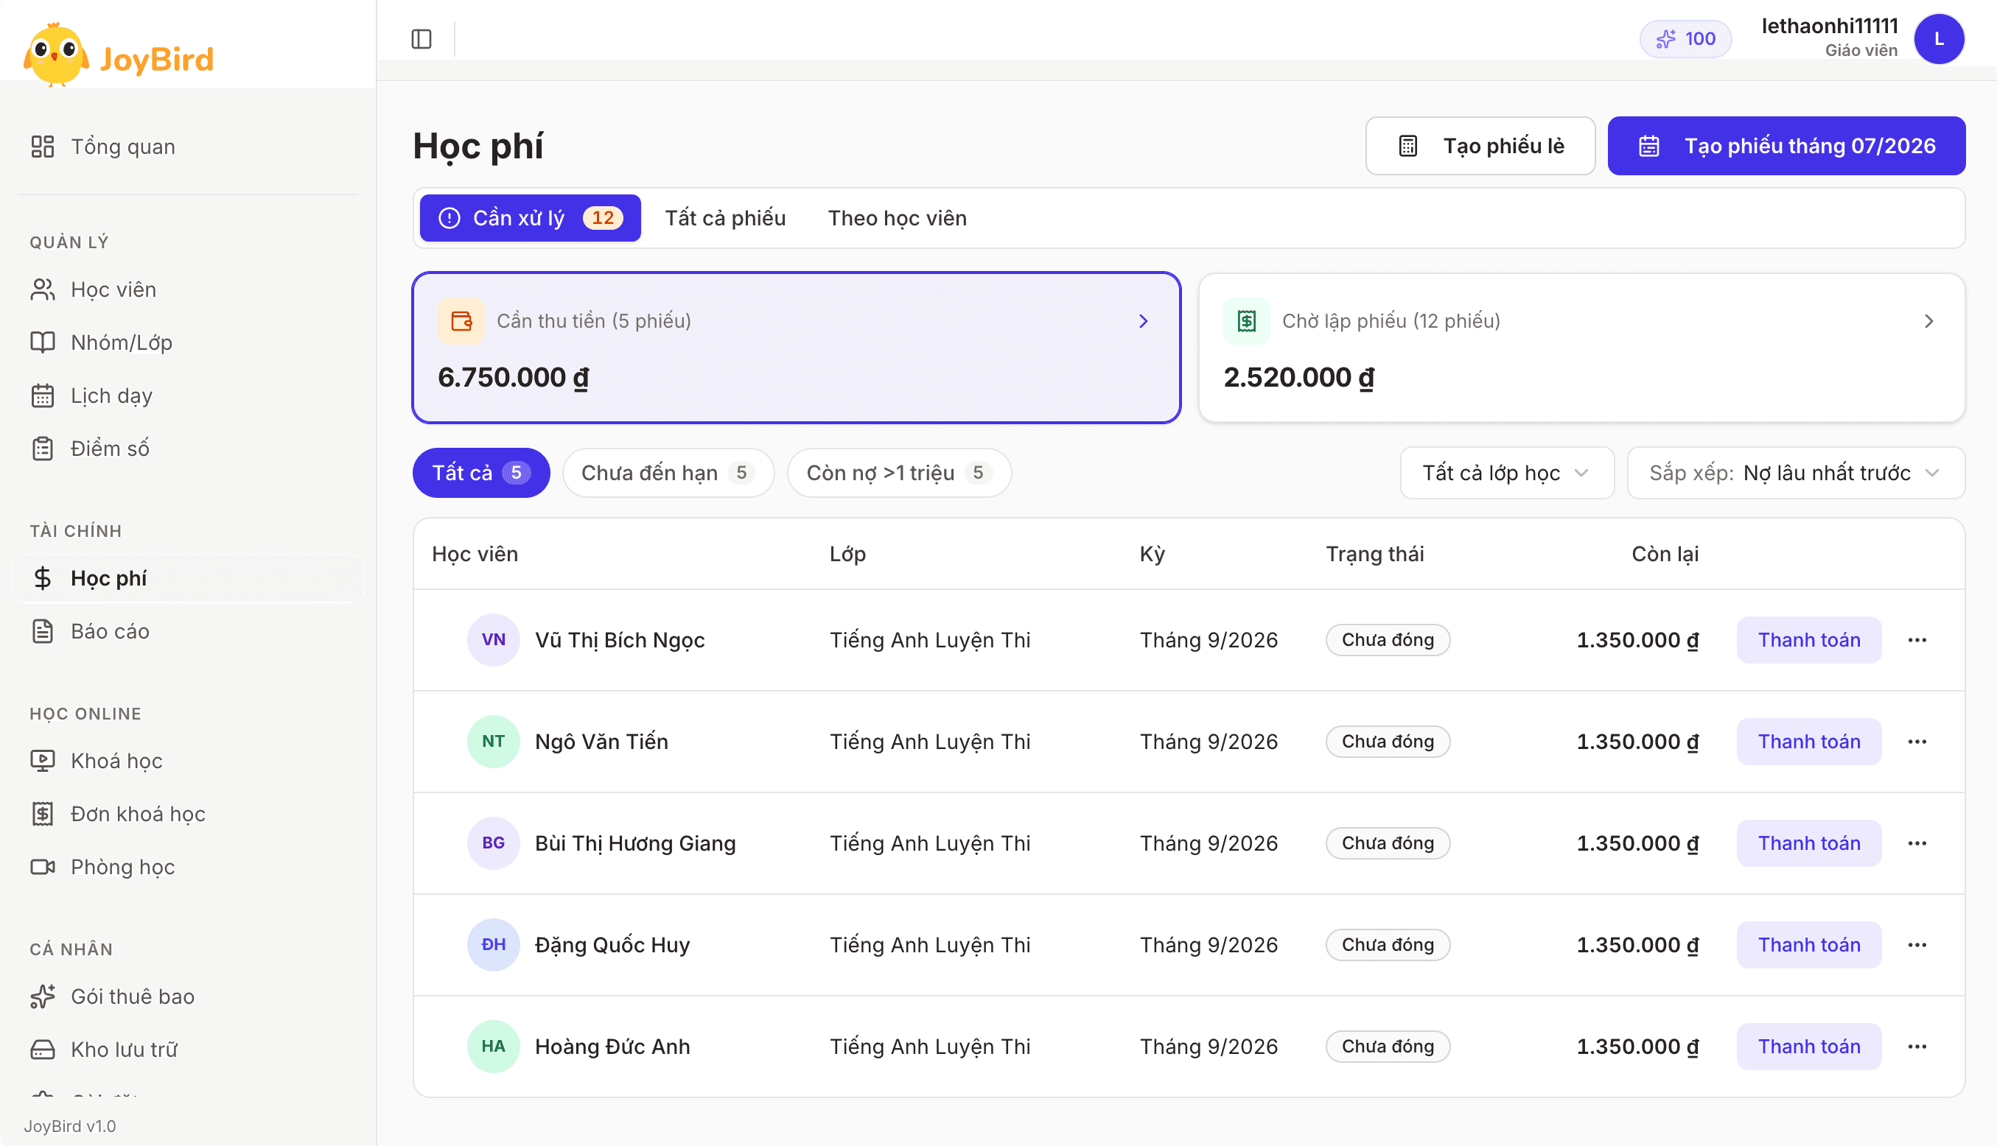Open the Sắp xếp sort dropdown

point(1795,472)
